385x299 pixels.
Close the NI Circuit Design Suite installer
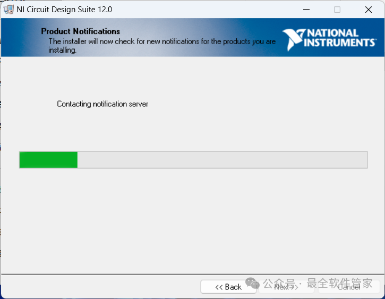[x=368, y=10]
